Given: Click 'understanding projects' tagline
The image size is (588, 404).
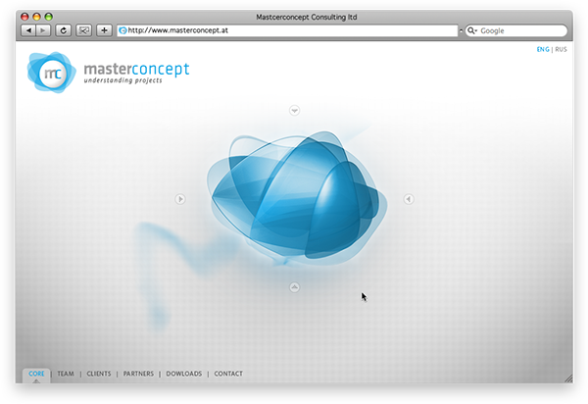Looking at the screenshot, I should (x=123, y=80).
